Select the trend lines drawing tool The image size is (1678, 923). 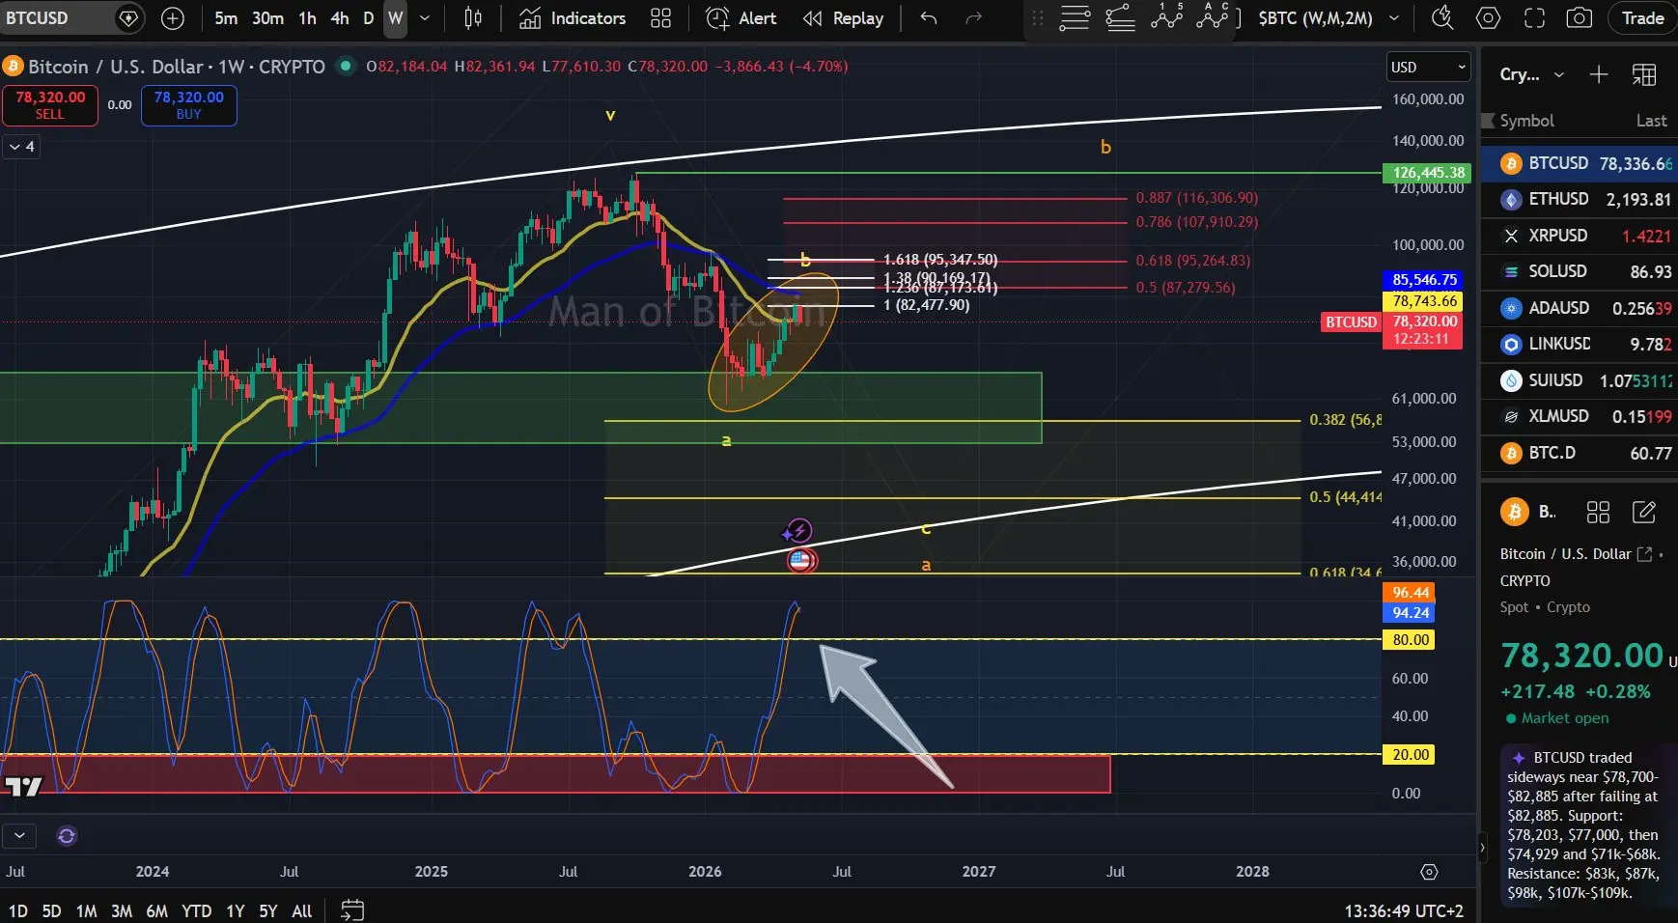coord(1120,17)
